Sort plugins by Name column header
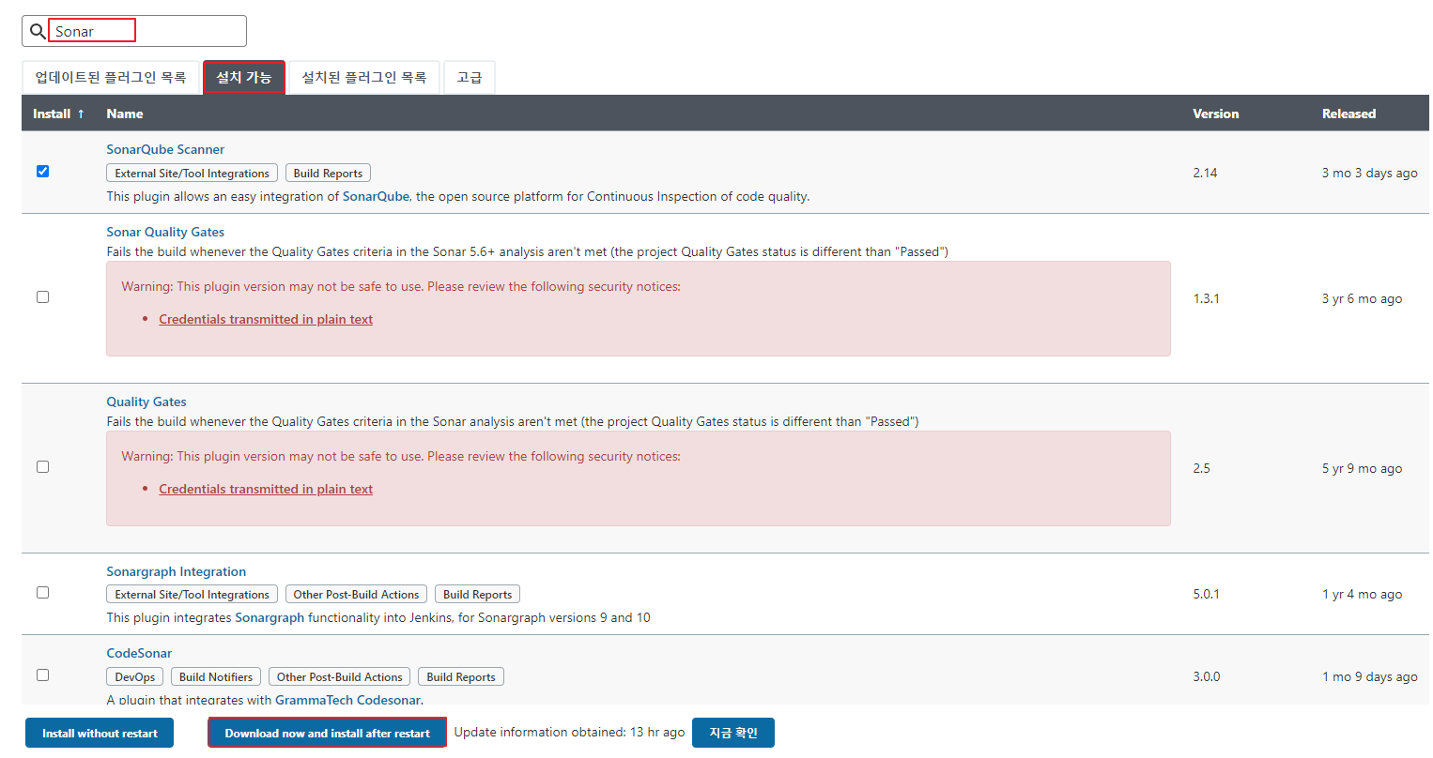This screenshot has width=1433, height=758. [x=125, y=114]
